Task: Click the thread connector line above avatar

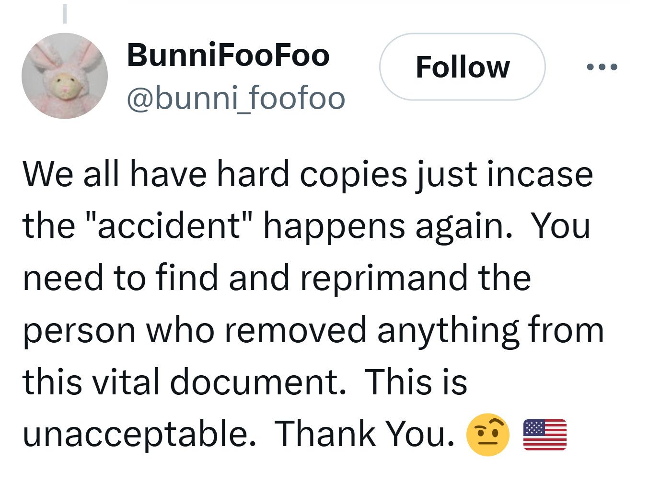Action: click(x=65, y=13)
